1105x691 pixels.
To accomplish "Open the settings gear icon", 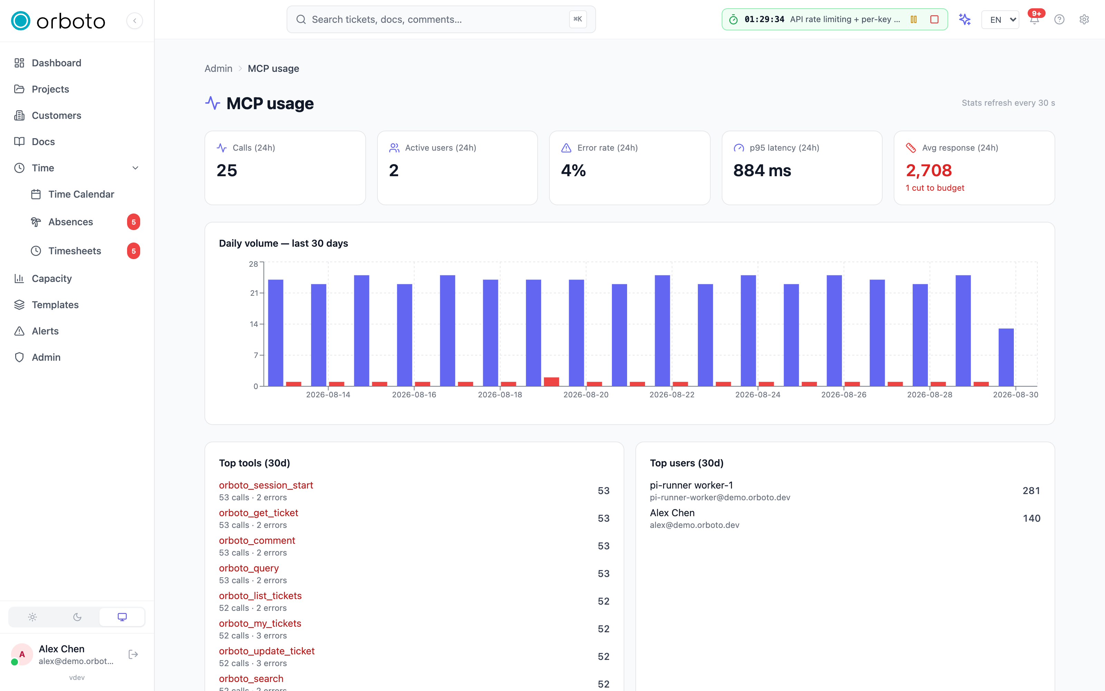I will 1084,19.
